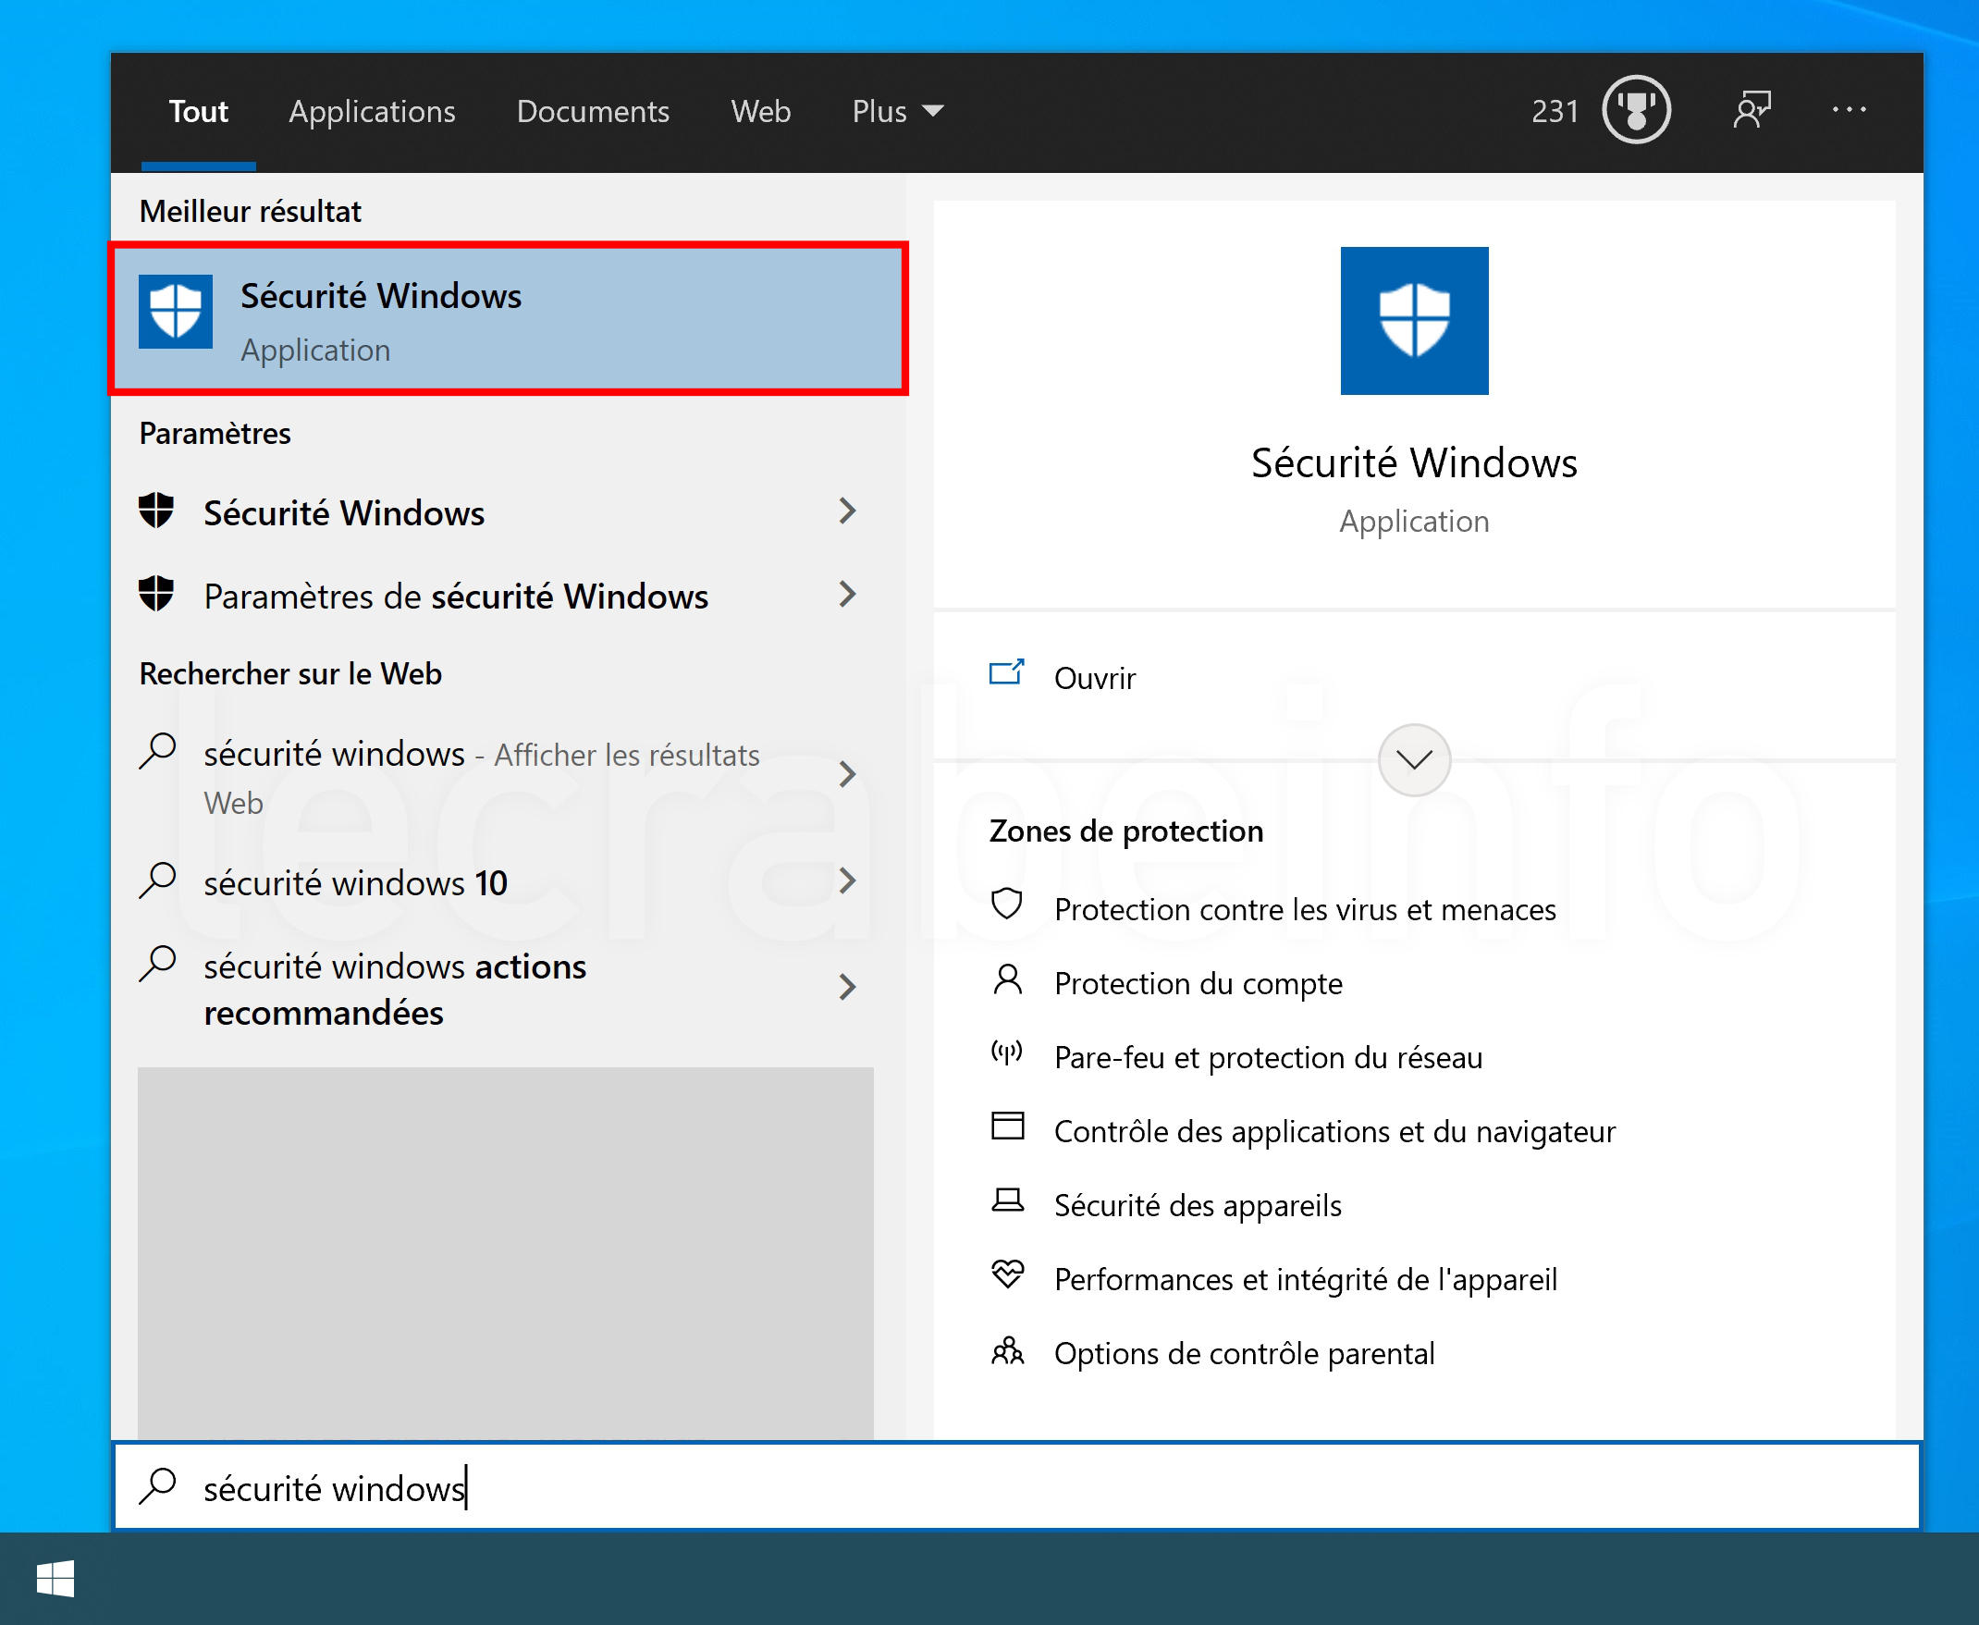Click the person icon for Protection du compte

[x=1007, y=981]
